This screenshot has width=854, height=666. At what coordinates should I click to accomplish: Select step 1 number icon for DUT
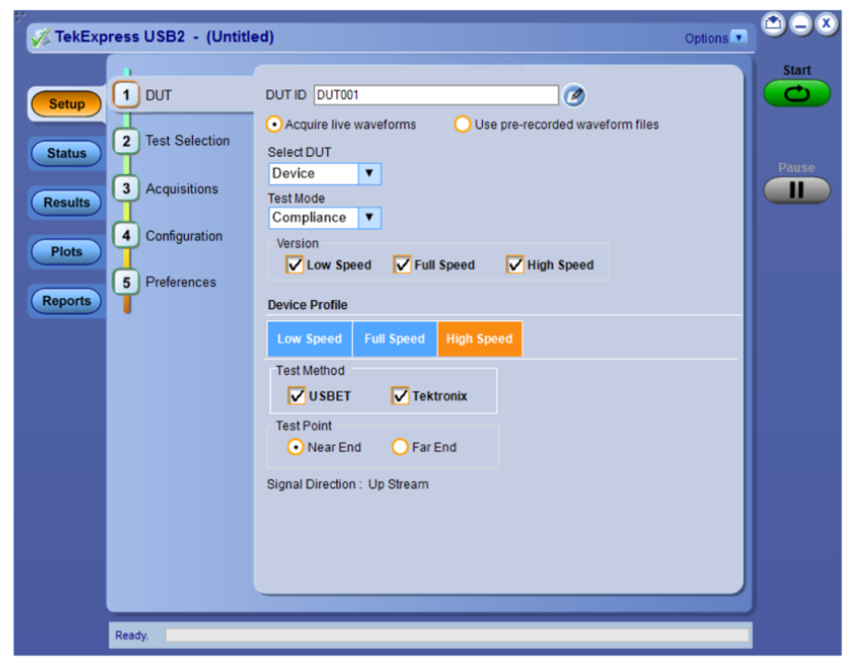tap(126, 95)
